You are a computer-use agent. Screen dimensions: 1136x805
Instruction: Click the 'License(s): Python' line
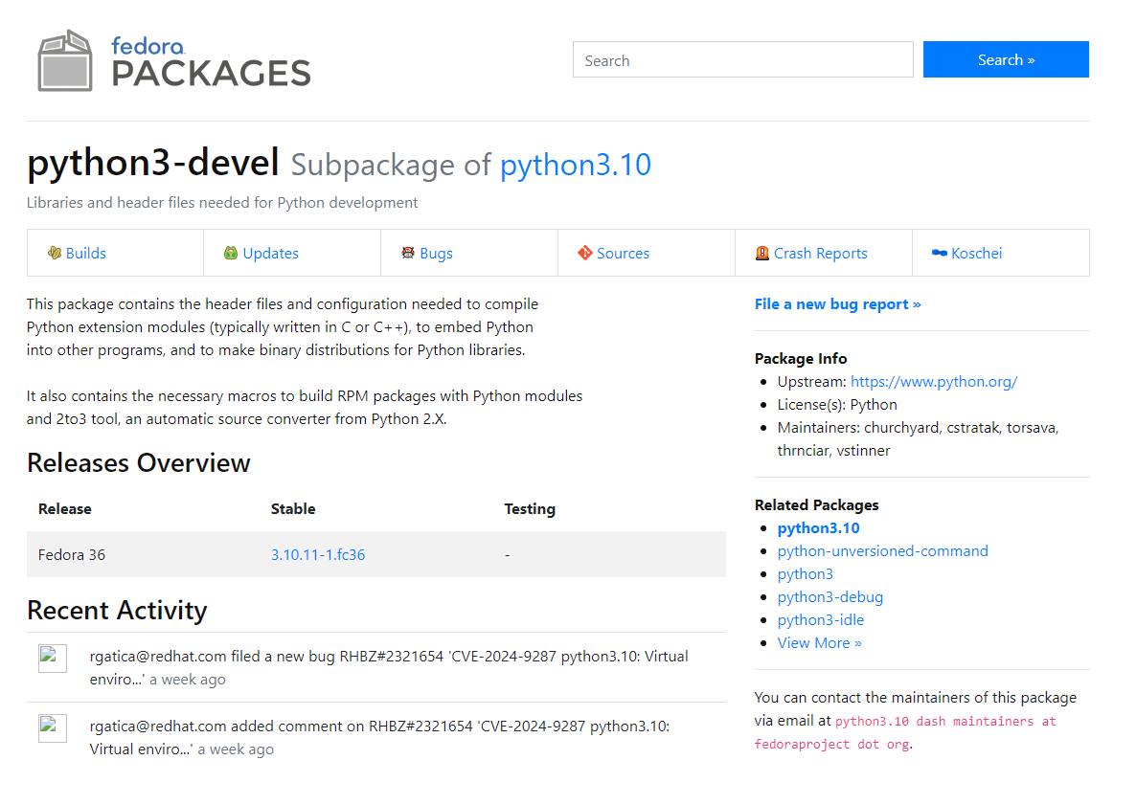(x=837, y=405)
